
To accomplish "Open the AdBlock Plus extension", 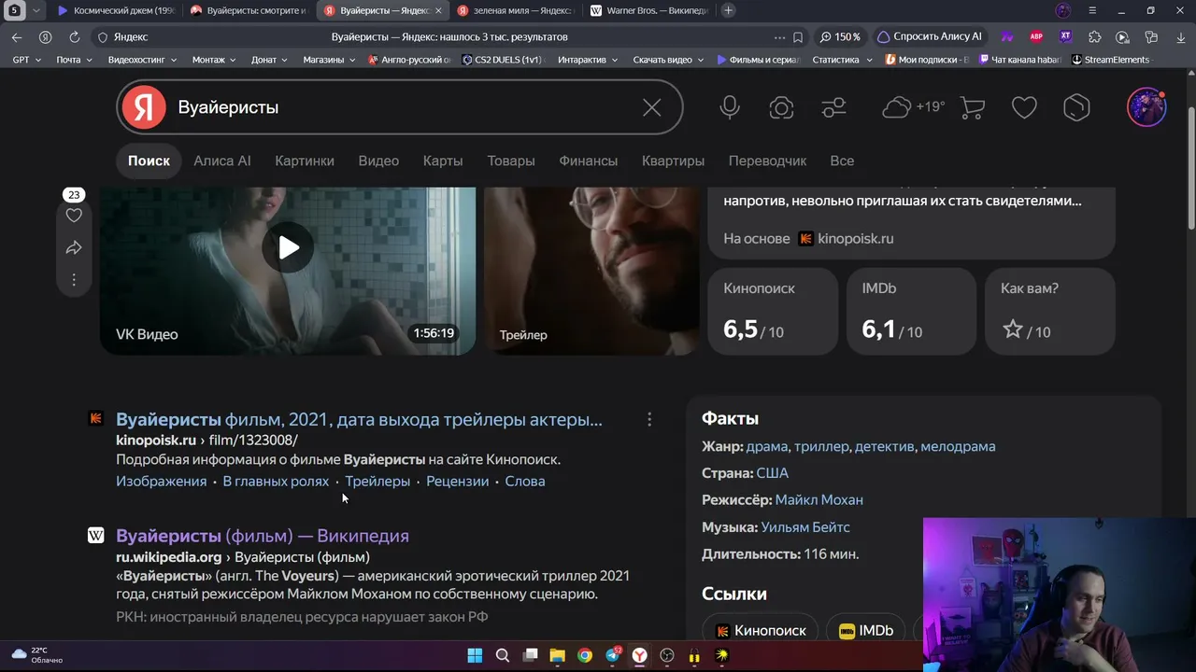I will pos(1036,37).
